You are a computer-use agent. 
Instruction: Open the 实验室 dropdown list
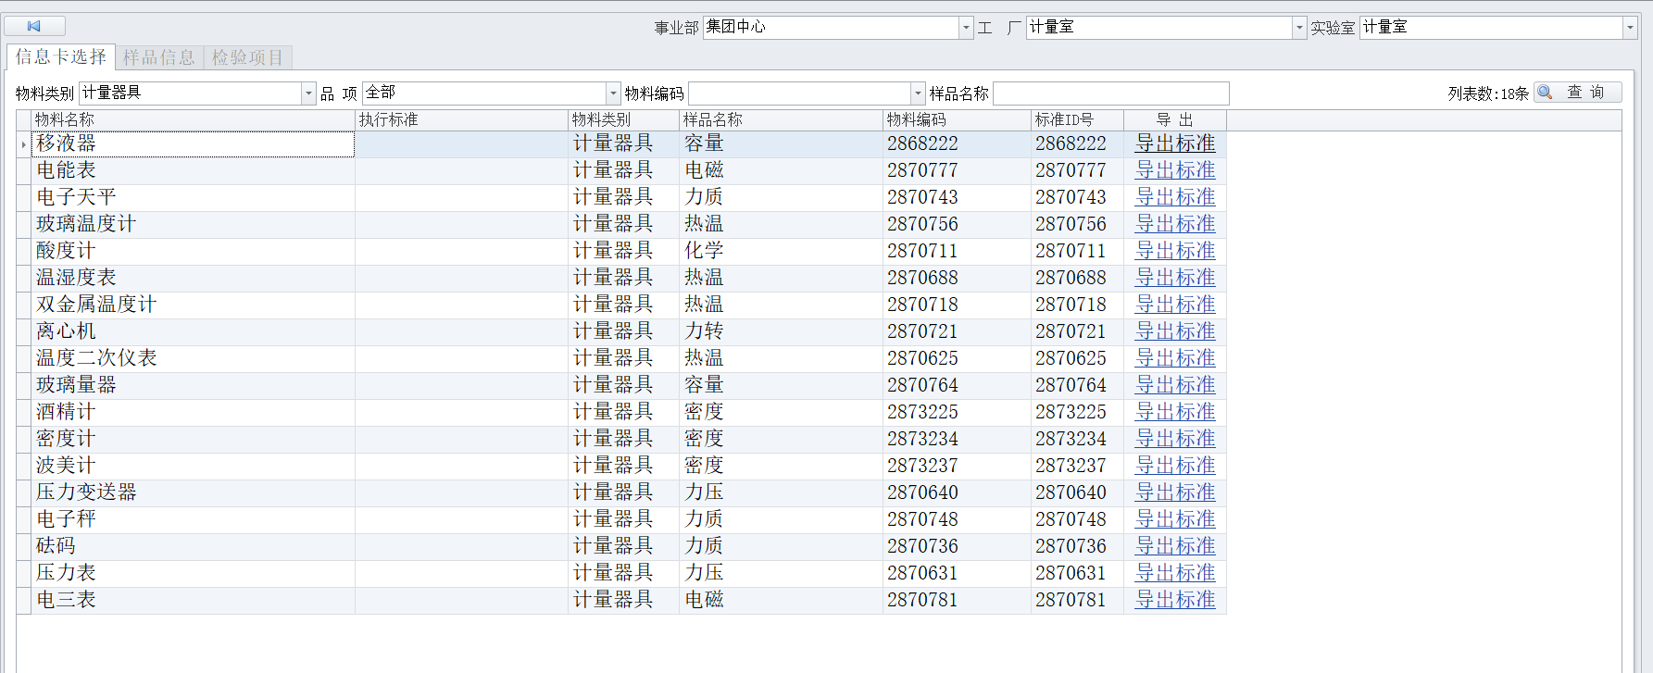(1630, 28)
